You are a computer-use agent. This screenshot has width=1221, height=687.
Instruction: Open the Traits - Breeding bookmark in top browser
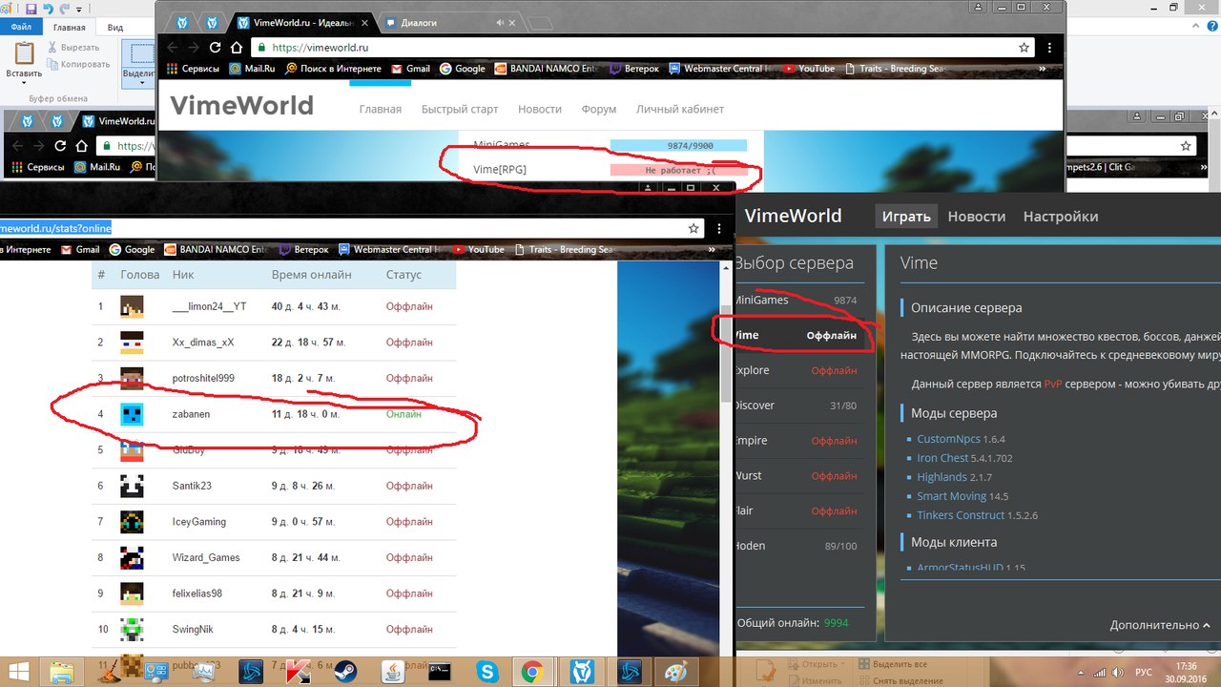[896, 69]
